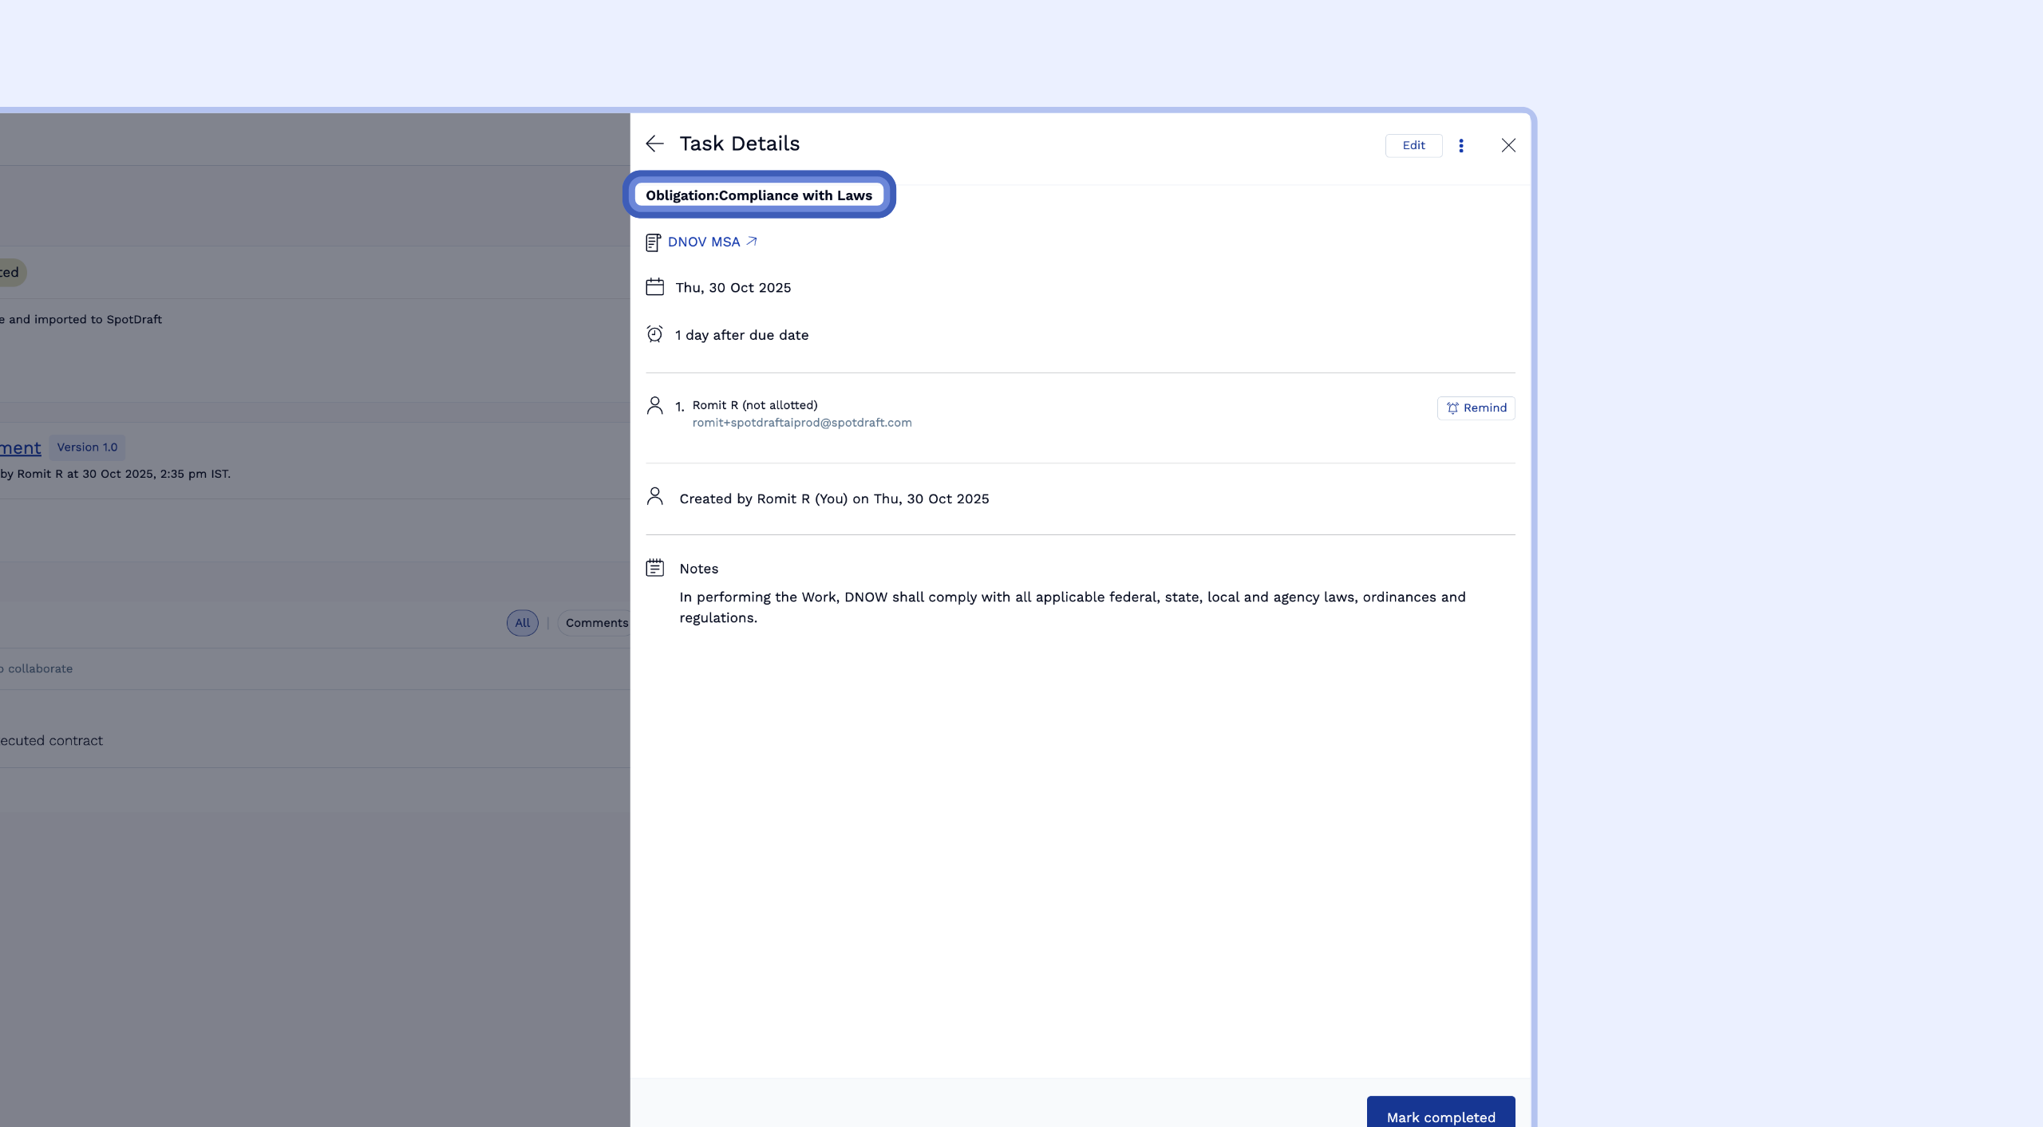Switch to the Comments filter tab
The height and width of the screenshot is (1127, 2043).
pos(596,623)
